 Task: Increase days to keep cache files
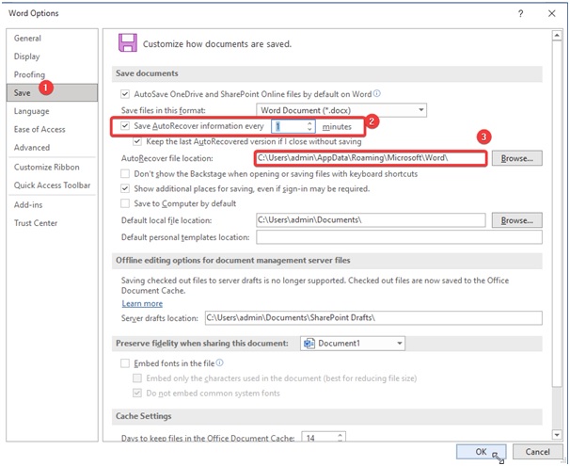click(x=339, y=435)
